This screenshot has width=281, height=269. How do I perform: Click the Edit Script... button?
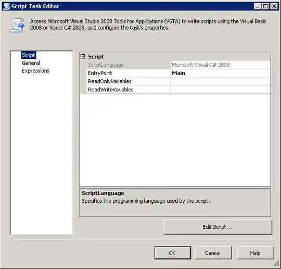(218, 227)
